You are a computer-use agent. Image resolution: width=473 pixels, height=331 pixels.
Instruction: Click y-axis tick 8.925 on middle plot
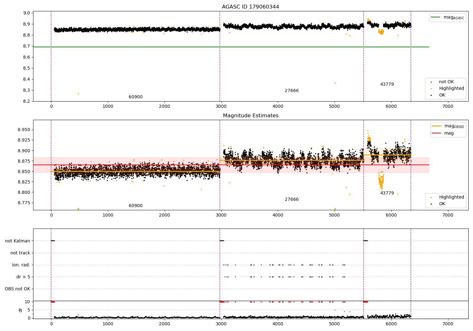[x=24, y=140]
